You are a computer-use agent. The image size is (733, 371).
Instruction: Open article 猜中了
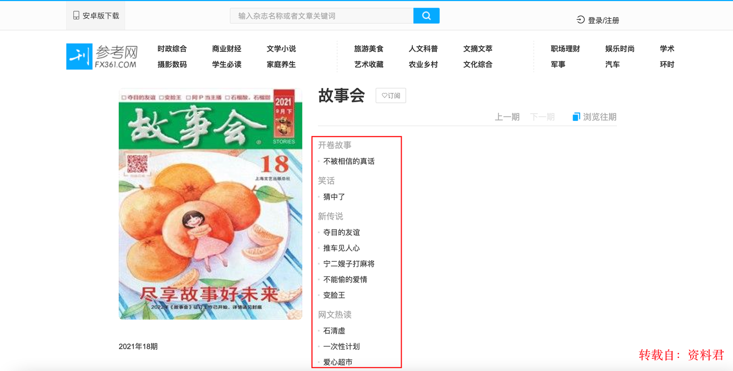tap(334, 197)
